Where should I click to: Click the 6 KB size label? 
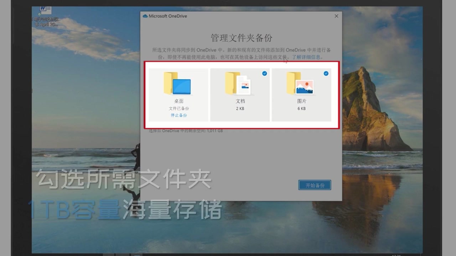tap(302, 108)
